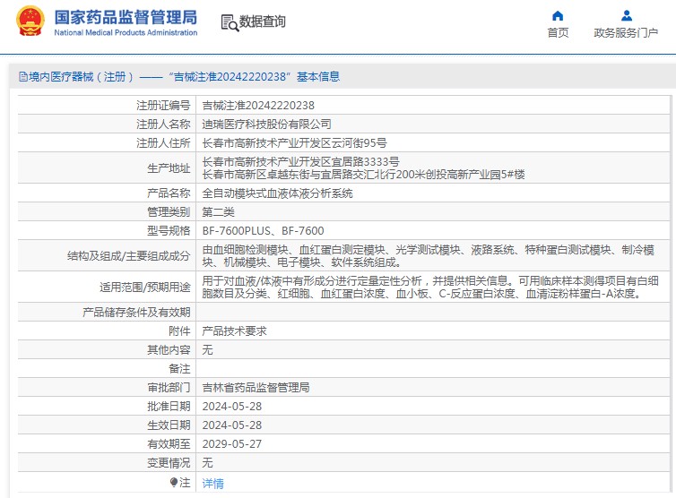Click the 首页 text link
The height and width of the screenshot is (498, 676).
click(x=558, y=33)
